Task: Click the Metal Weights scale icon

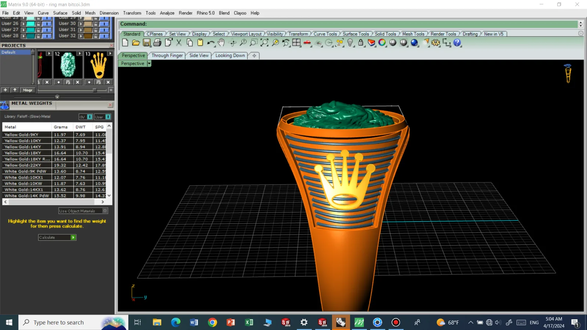Action: click(x=4, y=105)
